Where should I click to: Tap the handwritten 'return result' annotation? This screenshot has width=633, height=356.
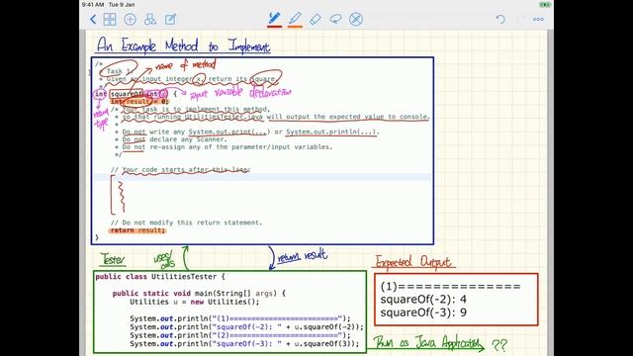pyautogui.click(x=302, y=255)
